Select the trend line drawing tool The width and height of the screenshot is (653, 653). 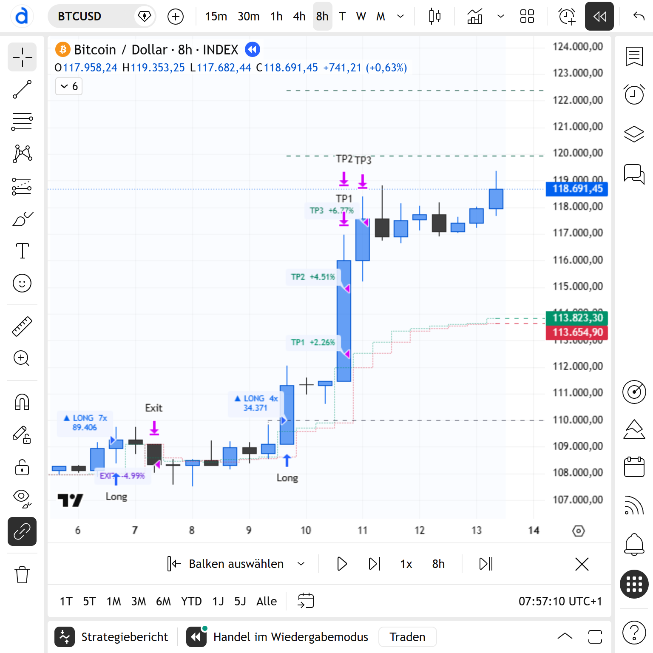[22, 90]
